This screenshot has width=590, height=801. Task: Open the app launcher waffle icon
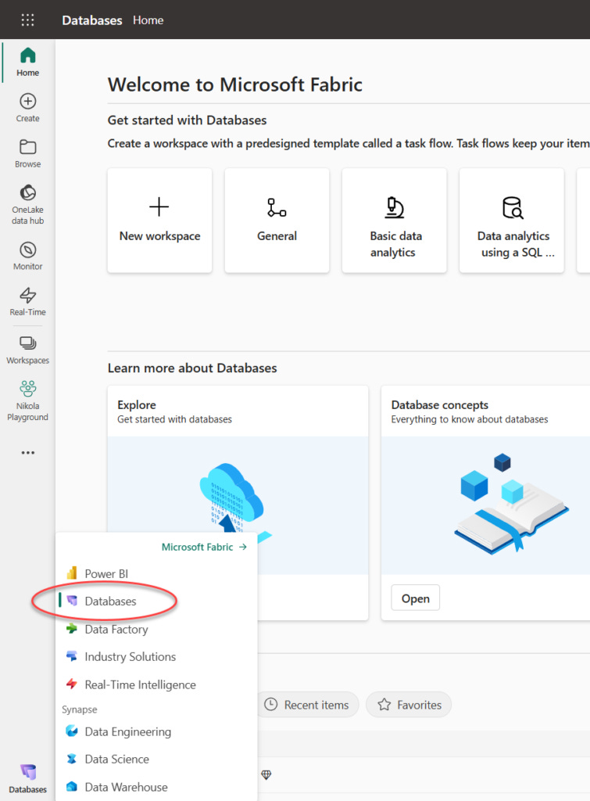click(x=27, y=20)
